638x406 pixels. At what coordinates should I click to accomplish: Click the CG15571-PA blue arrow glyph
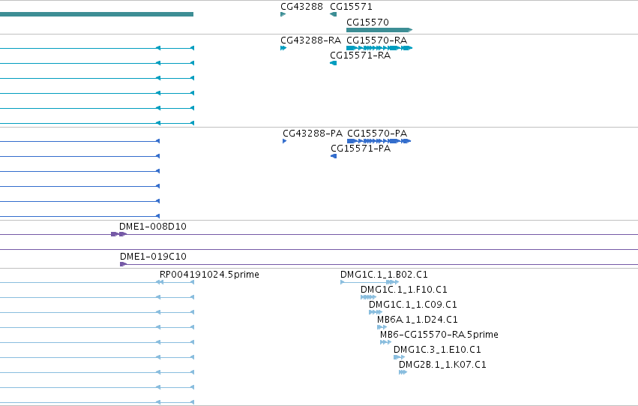coord(334,156)
